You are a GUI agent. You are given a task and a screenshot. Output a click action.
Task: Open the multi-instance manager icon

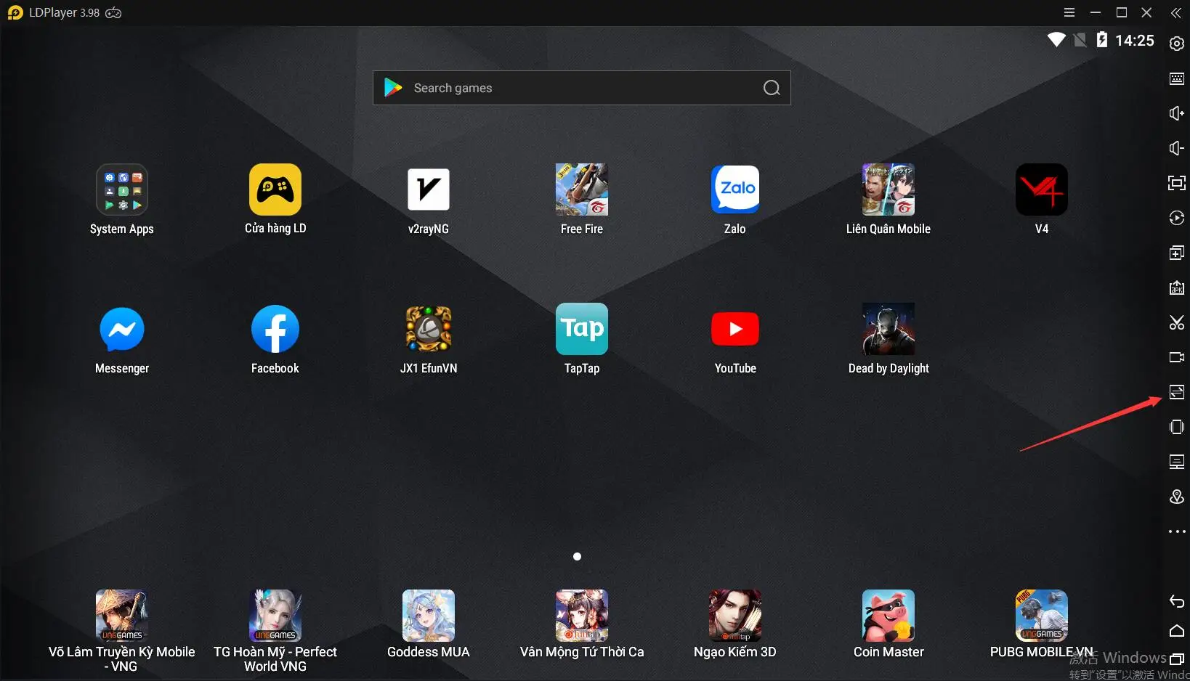(x=1177, y=253)
